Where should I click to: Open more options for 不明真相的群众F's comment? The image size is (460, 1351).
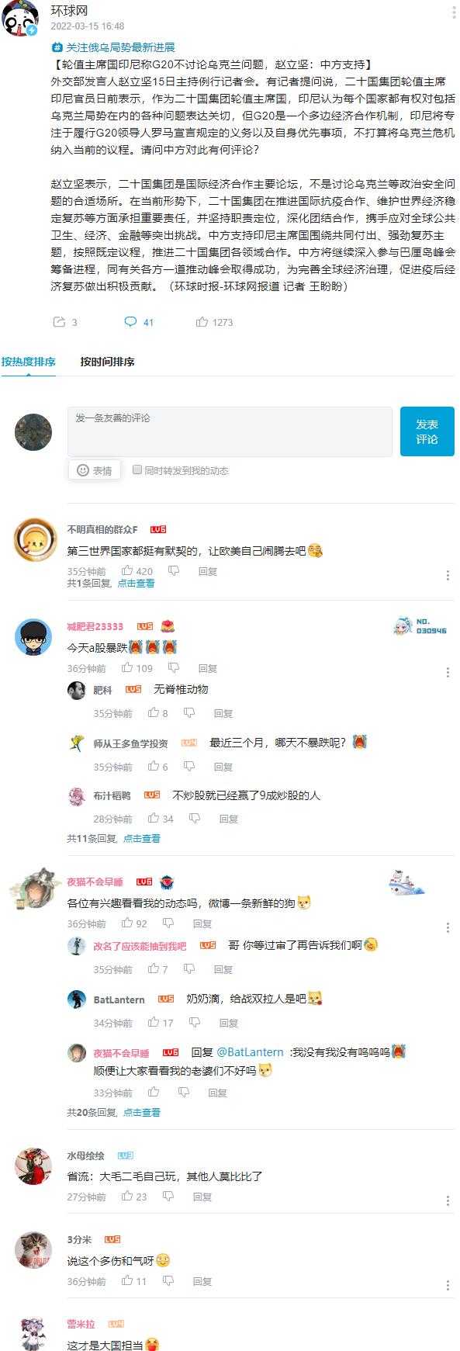[448, 575]
